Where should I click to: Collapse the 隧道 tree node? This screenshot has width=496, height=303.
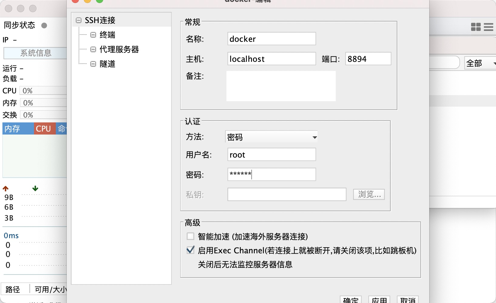[93, 64]
